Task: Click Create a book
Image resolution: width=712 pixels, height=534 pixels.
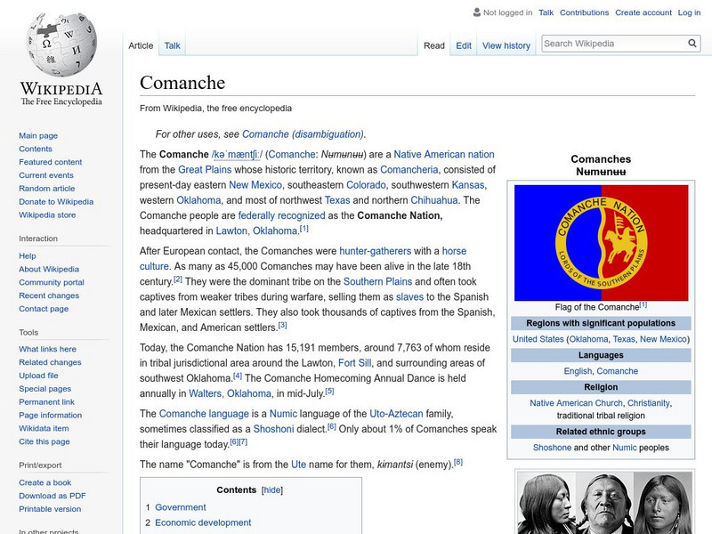Action: pyautogui.click(x=45, y=482)
